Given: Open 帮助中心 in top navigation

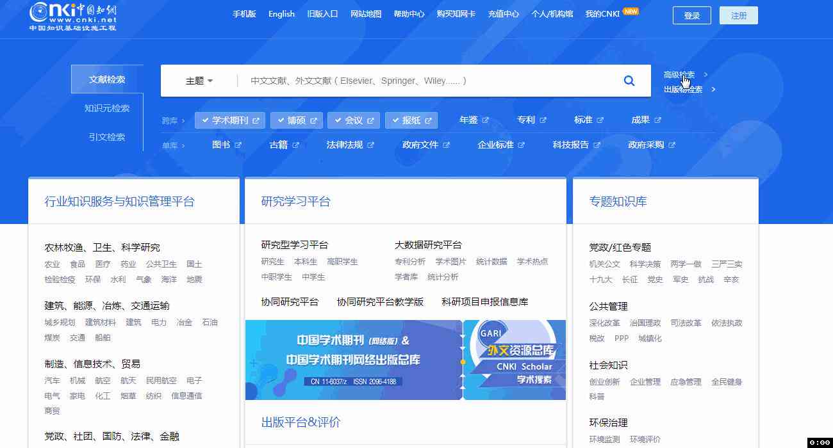Looking at the screenshot, I should tap(409, 13).
